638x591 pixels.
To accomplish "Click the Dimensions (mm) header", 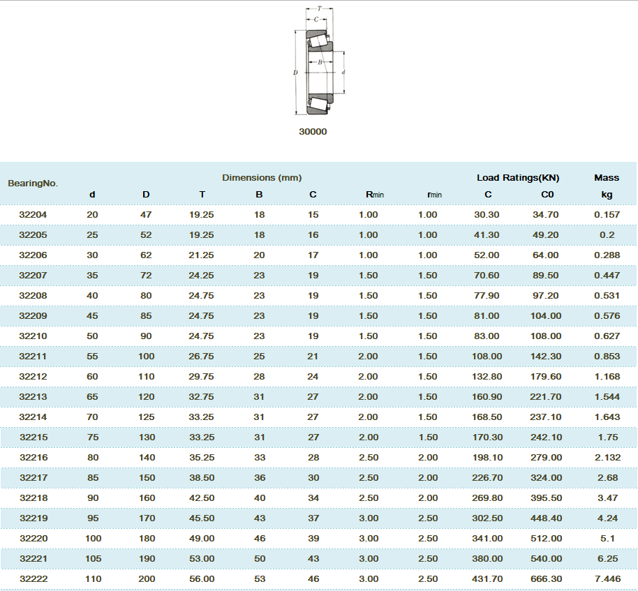I will tap(262, 178).
